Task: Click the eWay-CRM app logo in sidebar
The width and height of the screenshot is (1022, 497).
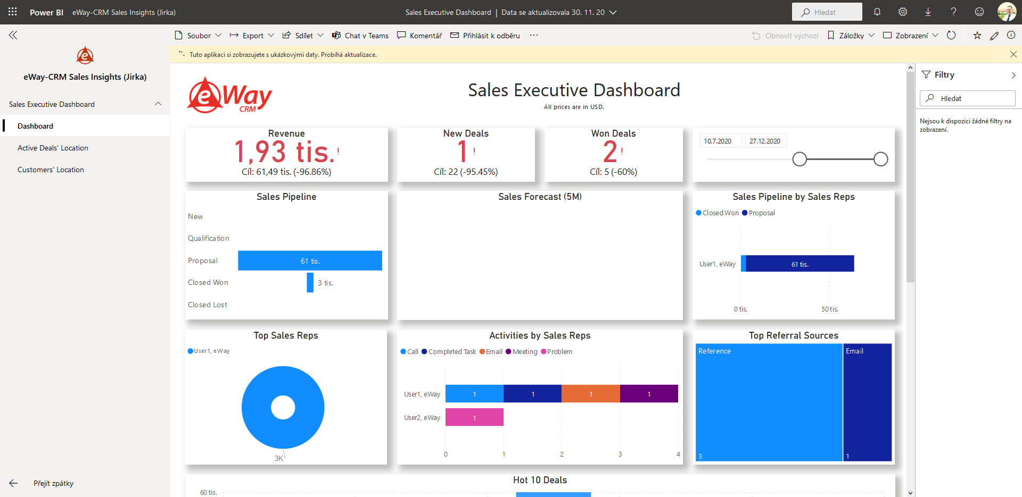Action: tap(85, 55)
